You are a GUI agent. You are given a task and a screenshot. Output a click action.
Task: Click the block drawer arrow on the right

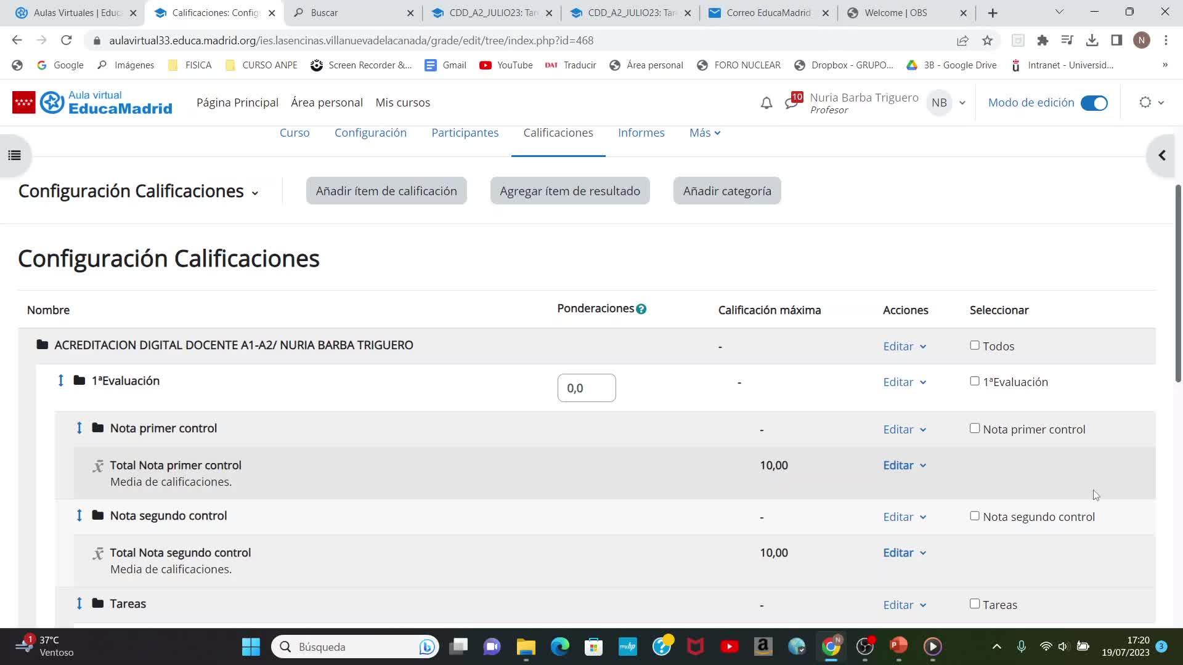tap(1162, 155)
